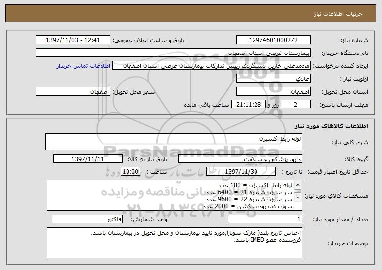Click the delivery province field اصفهان
Image resolution: width=382 pixels, height=270 pixels.
pyautogui.click(x=273, y=92)
